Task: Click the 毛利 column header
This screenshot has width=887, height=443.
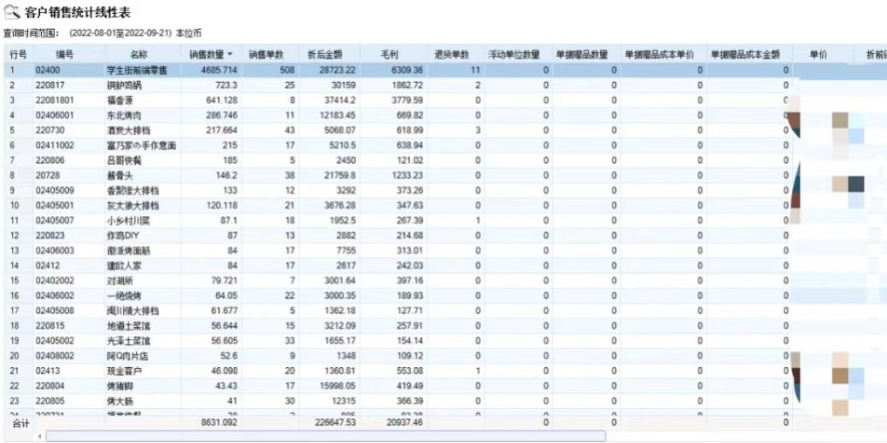Action: tap(394, 55)
